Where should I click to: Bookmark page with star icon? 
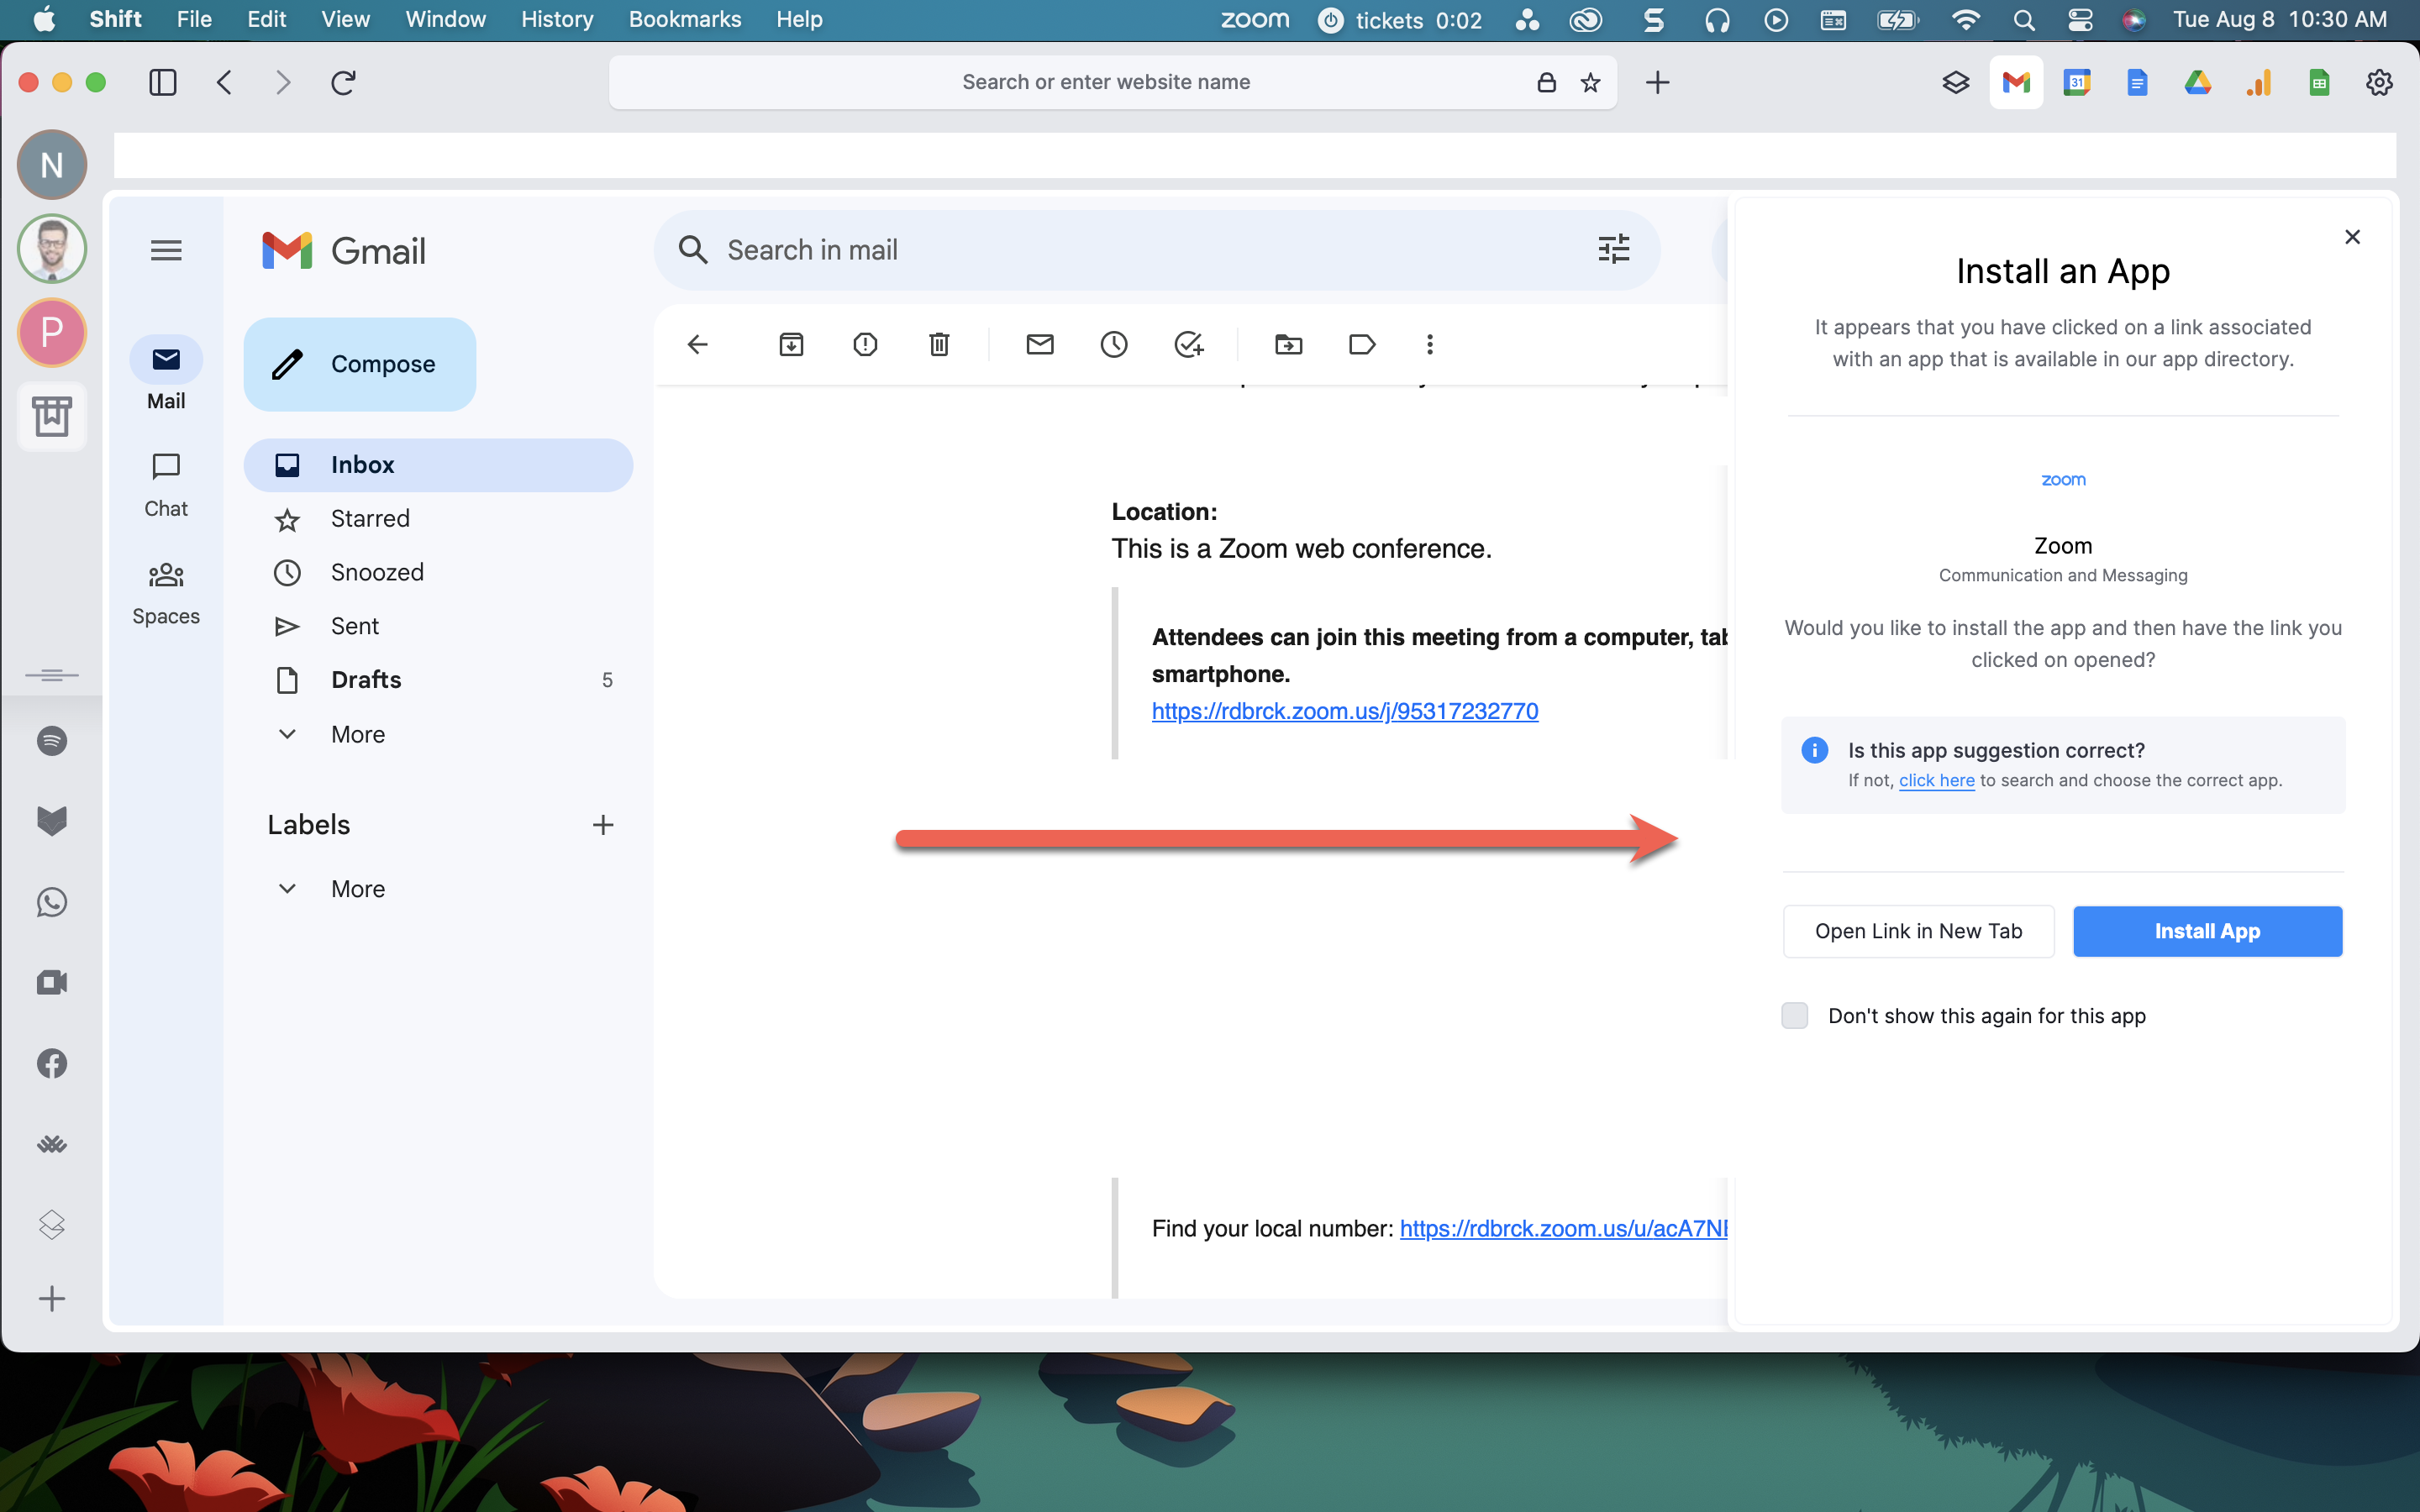pos(1590,82)
